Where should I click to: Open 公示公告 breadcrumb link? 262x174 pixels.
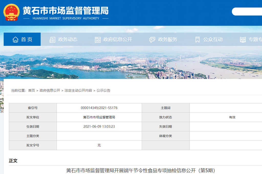pyautogui.click(x=103, y=90)
